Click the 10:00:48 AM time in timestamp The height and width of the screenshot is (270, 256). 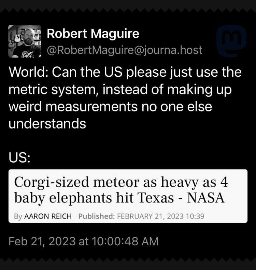pos(125,241)
